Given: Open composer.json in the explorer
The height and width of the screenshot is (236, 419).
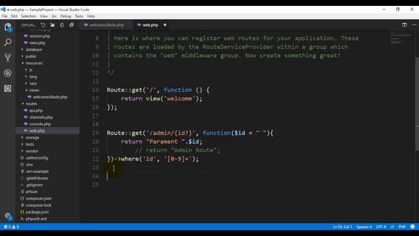Looking at the screenshot, I should (x=39, y=199).
